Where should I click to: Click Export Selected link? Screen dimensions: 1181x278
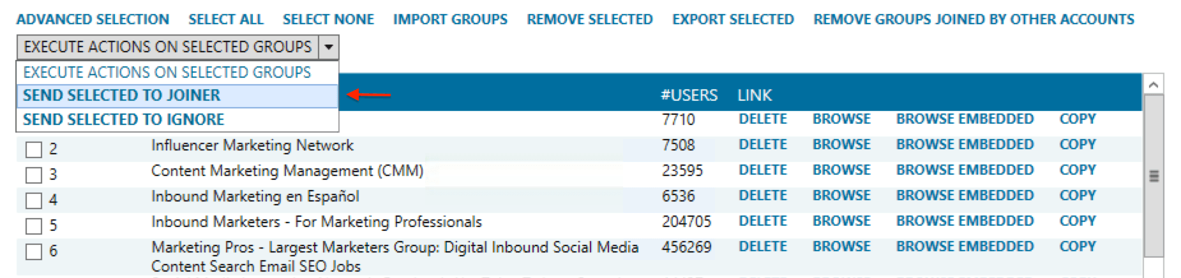pyautogui.click(x=733, y=20)
